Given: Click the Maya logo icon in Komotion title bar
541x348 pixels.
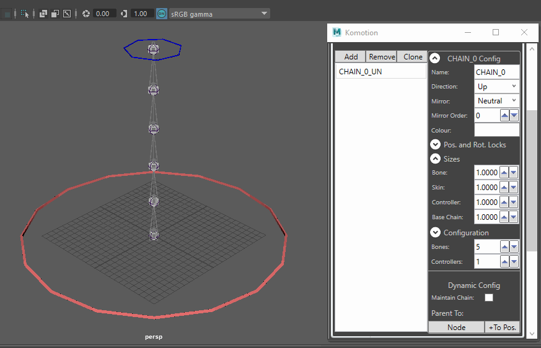Looking at the screenshot, I should [336, 32].
